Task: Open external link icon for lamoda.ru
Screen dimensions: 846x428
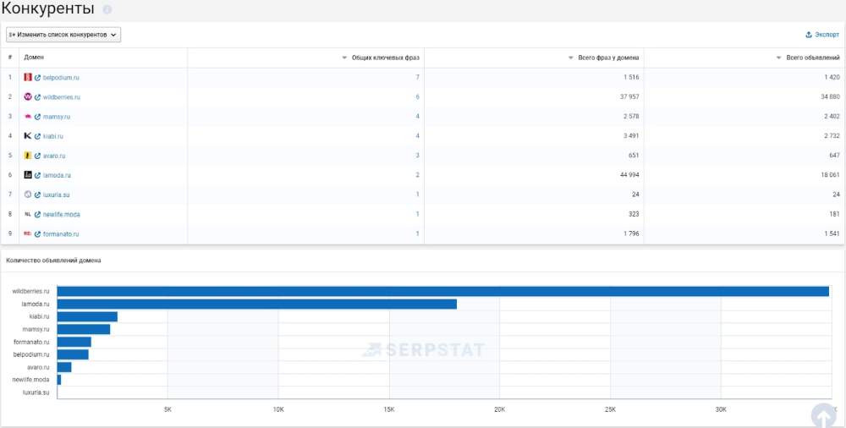Action: click(38, 175)
